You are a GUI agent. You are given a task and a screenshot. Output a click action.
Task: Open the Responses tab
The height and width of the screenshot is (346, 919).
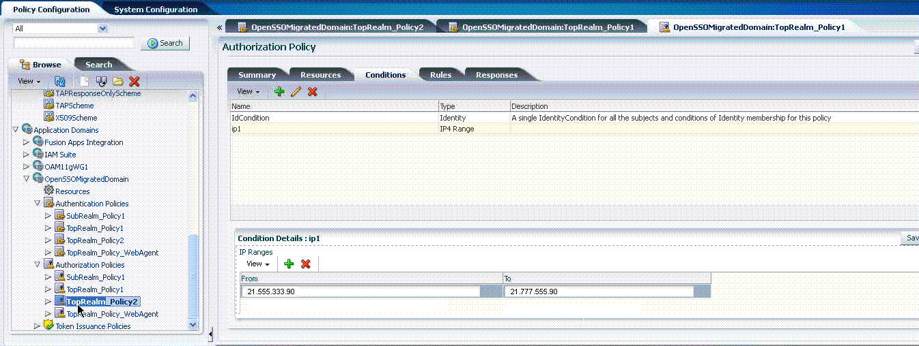click(496, 75)
